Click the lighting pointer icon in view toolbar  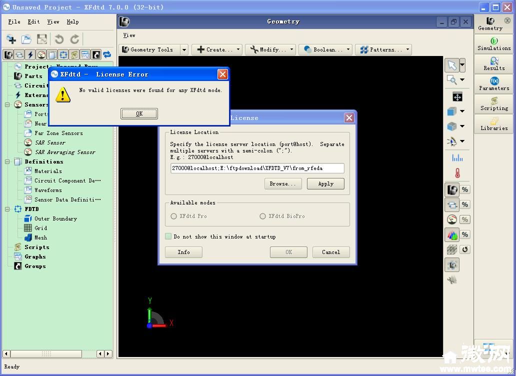(452, 141)
